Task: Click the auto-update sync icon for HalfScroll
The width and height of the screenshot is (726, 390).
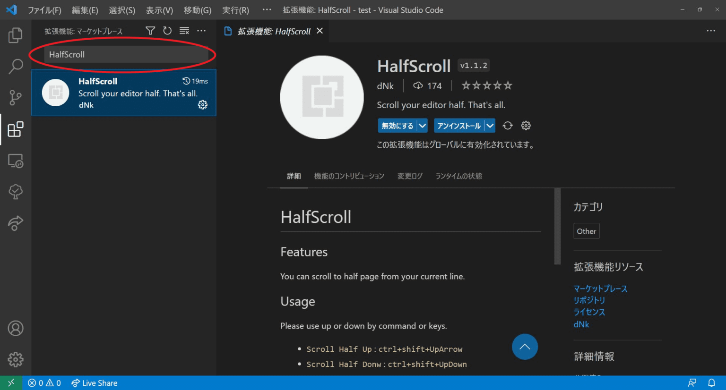Action: click(507, 126)
